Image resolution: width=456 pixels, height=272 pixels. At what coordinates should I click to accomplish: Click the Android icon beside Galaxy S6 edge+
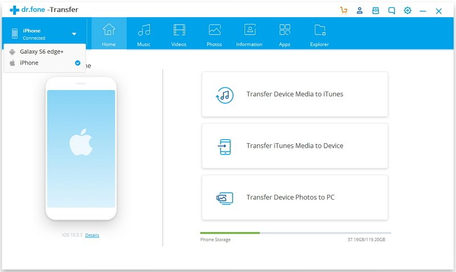pos(12,52)
